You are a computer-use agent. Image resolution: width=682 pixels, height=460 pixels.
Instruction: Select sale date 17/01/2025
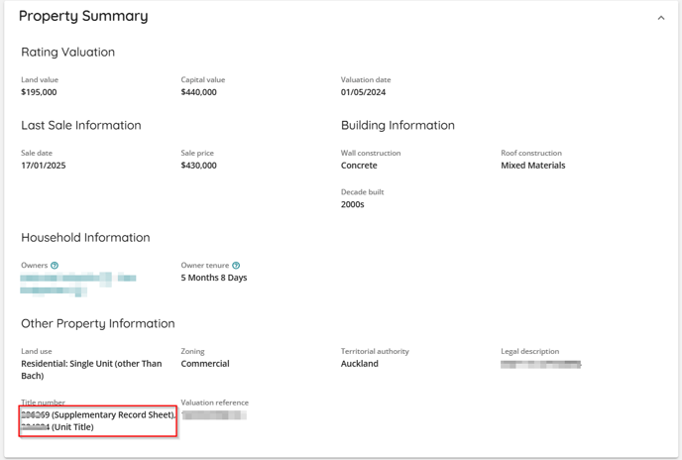(44, 166)
